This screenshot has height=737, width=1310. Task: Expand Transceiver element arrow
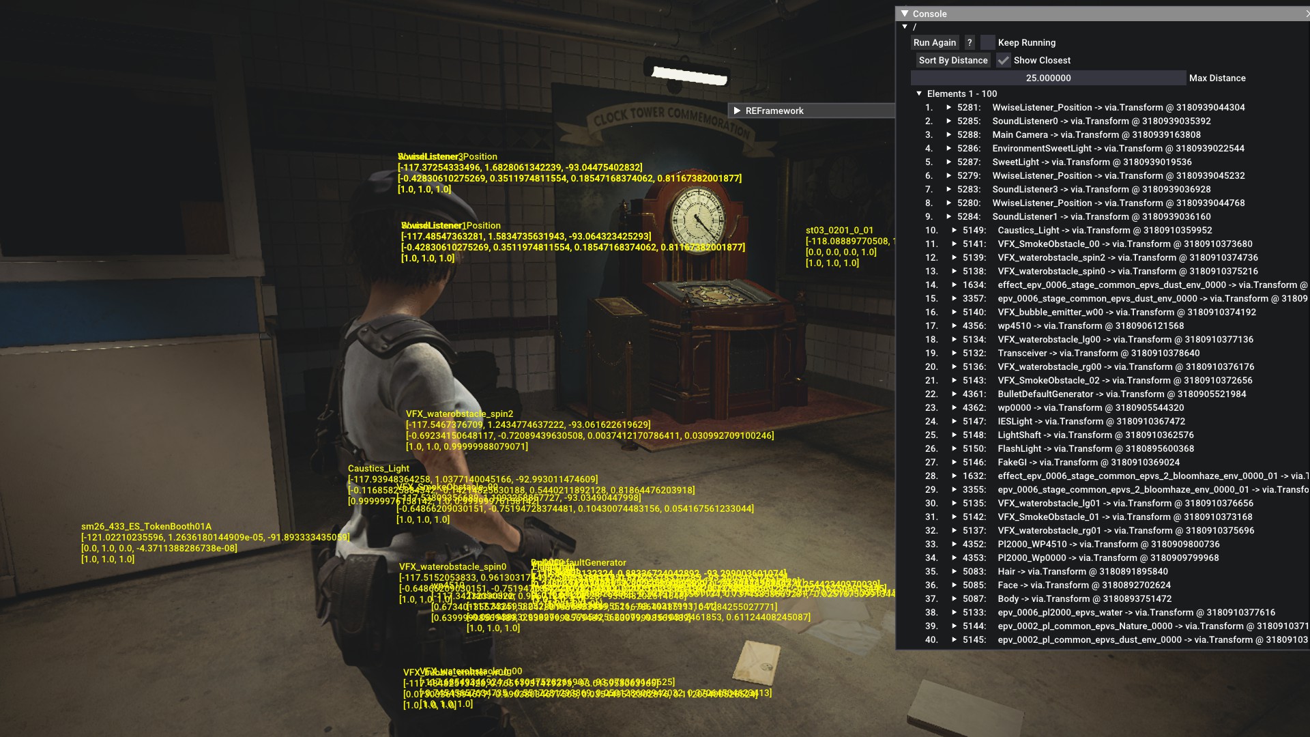click(x=955, y=353)
